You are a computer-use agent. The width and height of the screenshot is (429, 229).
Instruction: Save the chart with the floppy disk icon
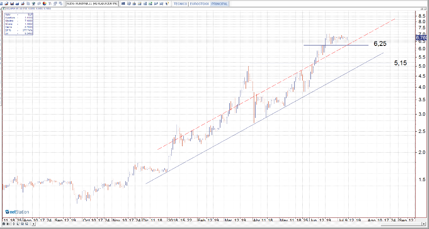(12, 3)
